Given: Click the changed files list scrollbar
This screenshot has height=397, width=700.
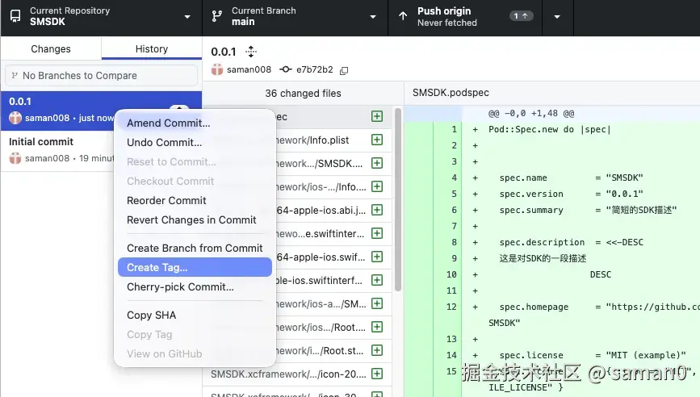Looking at the screenshot, I should point(398,199).
